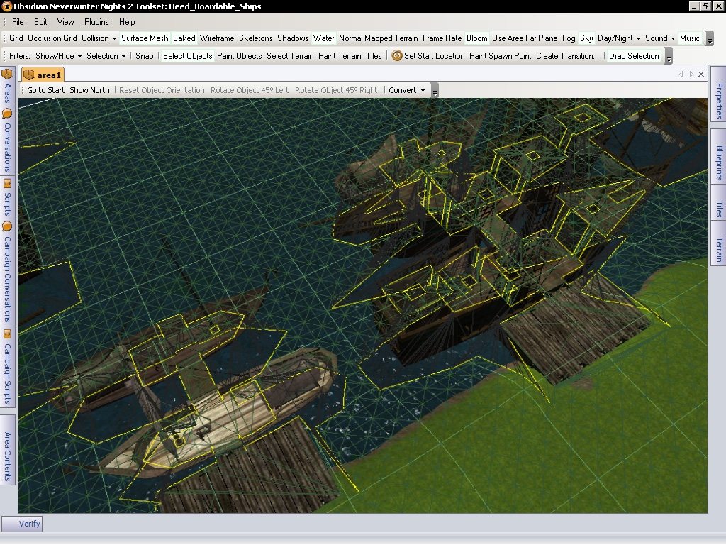Click the Campaign Conversations bubble icon
726x545 pixels.
7,226
